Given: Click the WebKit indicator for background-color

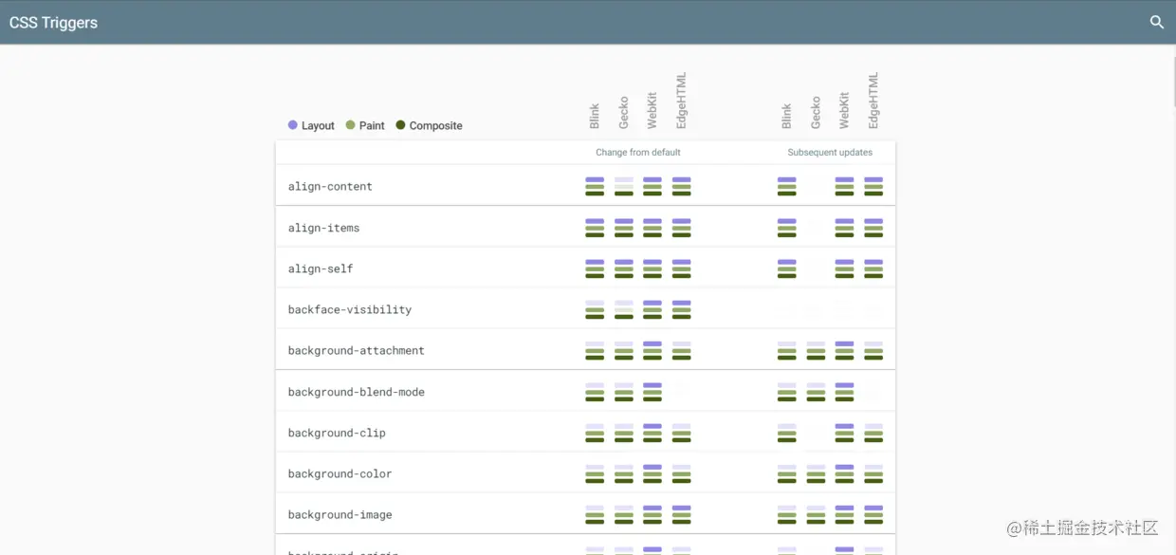Looking at the screenshot, I should click(652, 472).
